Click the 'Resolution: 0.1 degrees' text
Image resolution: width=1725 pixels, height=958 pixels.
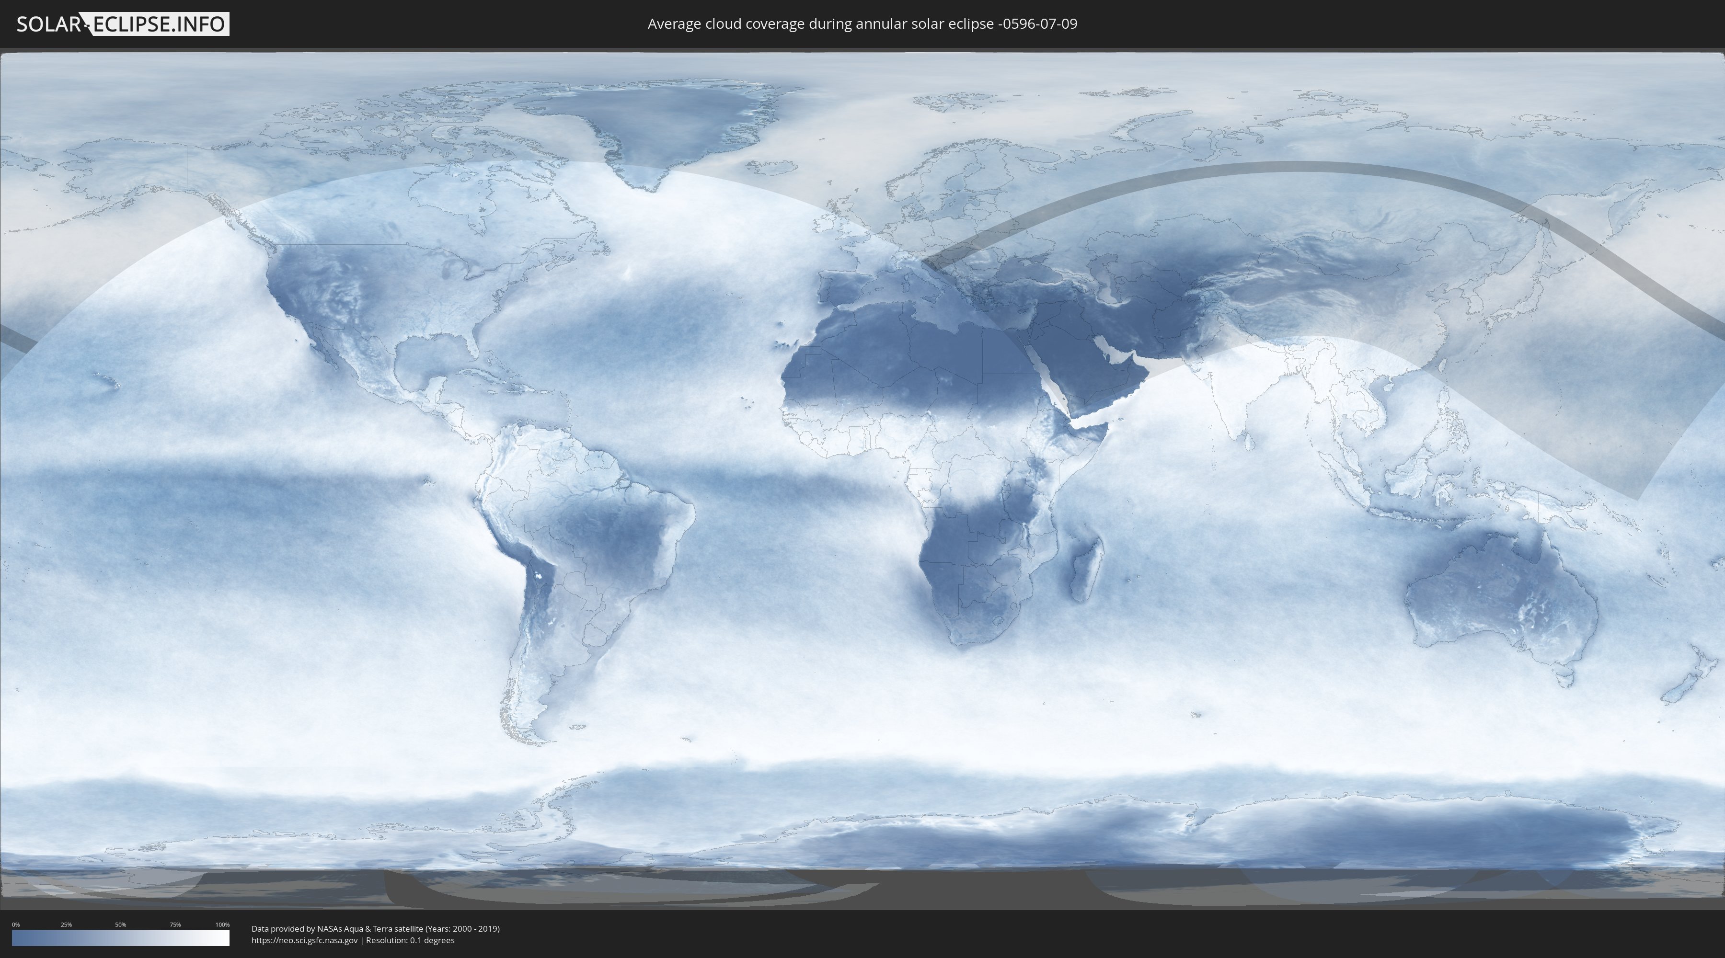pos(410,941)
